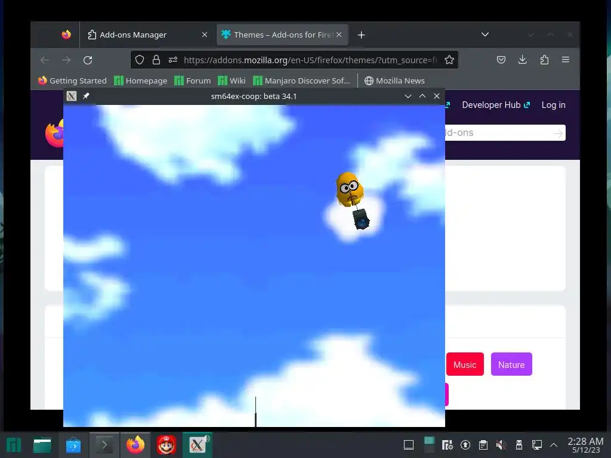Maximize the sm64ex-coop window
The width and height of the screenshot is (611, 458).
422,96
